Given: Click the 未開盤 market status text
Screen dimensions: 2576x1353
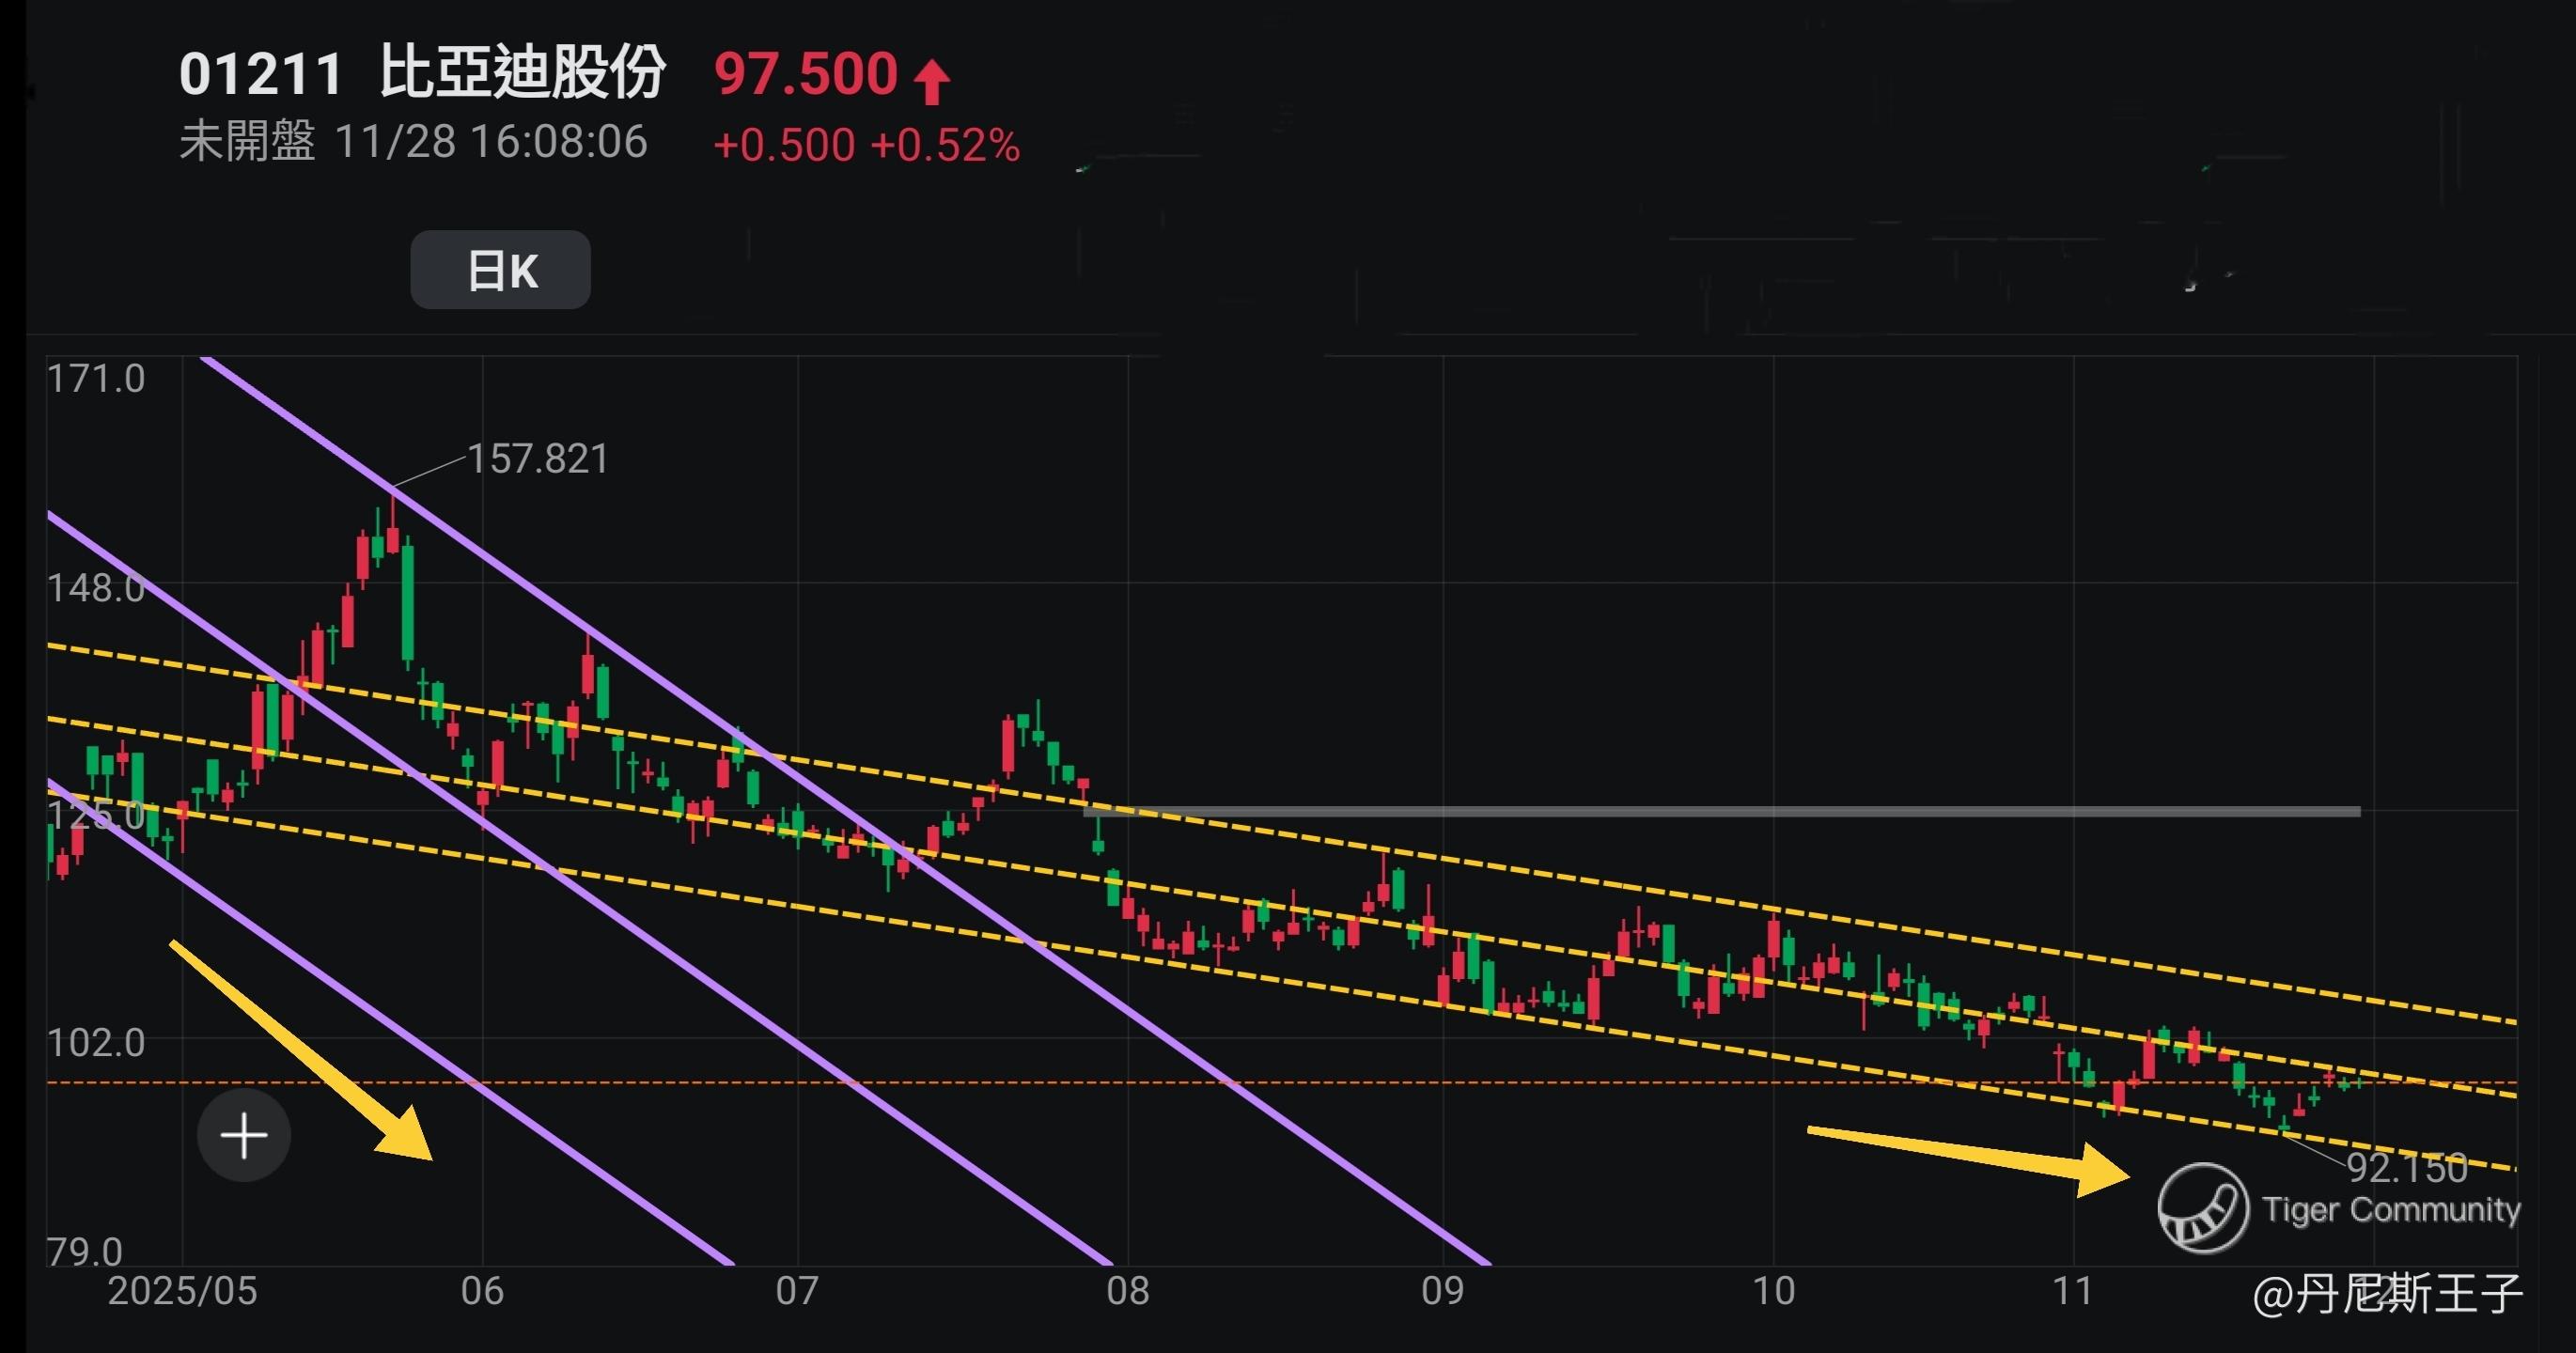Looking at the screenshot, I should coord(247,142).
